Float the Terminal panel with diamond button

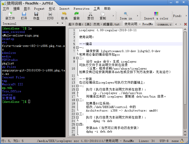[x=57, y=23]
